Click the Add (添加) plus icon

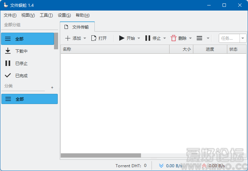(68, 38)
